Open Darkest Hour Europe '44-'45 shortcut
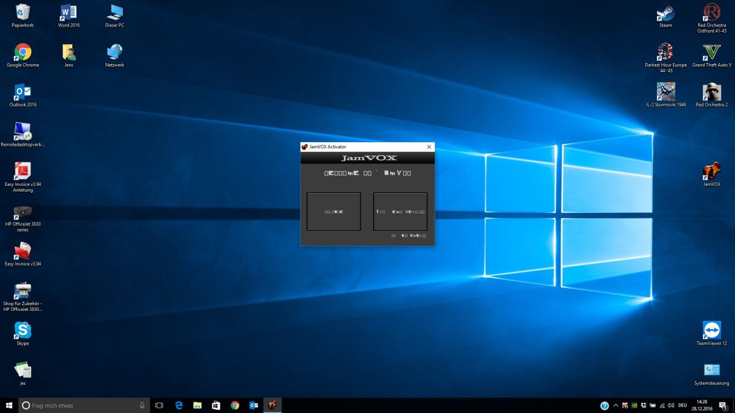 coord(666,58)
